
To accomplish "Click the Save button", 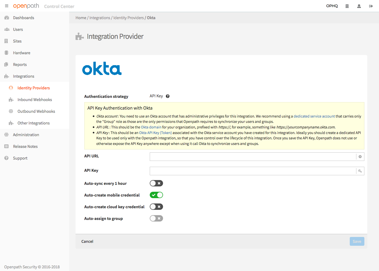I will coord(357,241).
